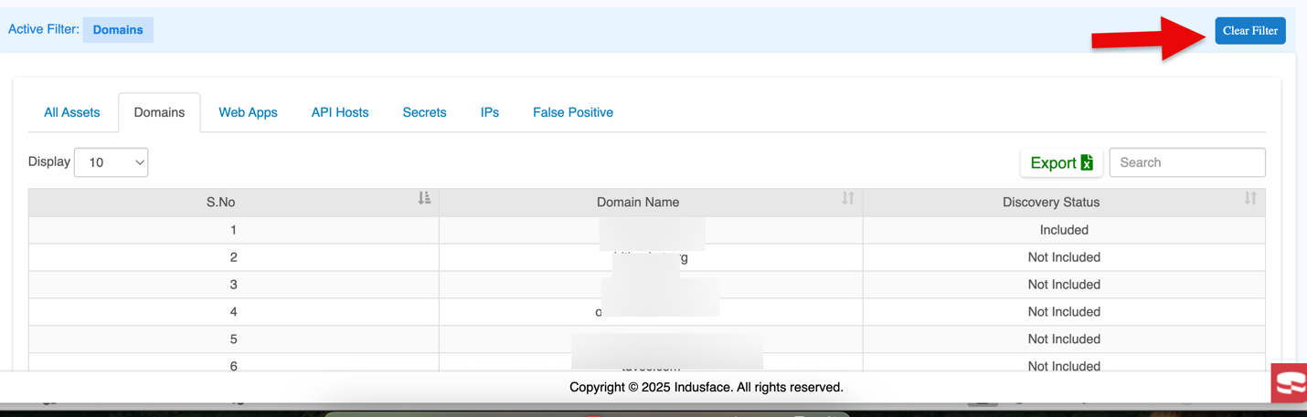This screenshot has width=1307, height=417.
Task: Select the Domains tab
Action: (x=159, y=112)
